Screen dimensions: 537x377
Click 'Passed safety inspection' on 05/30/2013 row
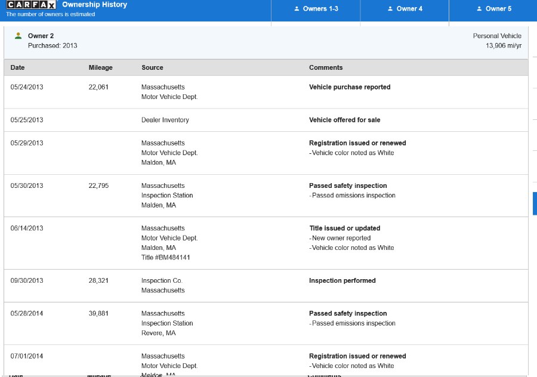[x=348, y=186]
